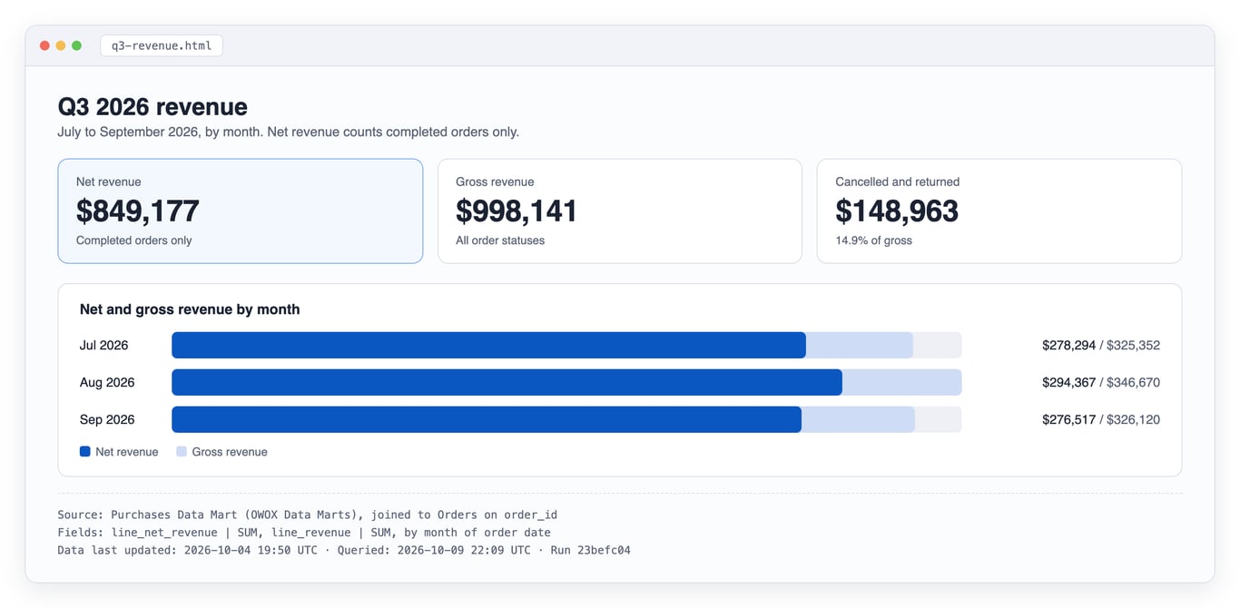This screenshot has width=1240, height=608.
Task: Click the $276,517 / $326,120 September values
Action: (x=1101, y=419)
